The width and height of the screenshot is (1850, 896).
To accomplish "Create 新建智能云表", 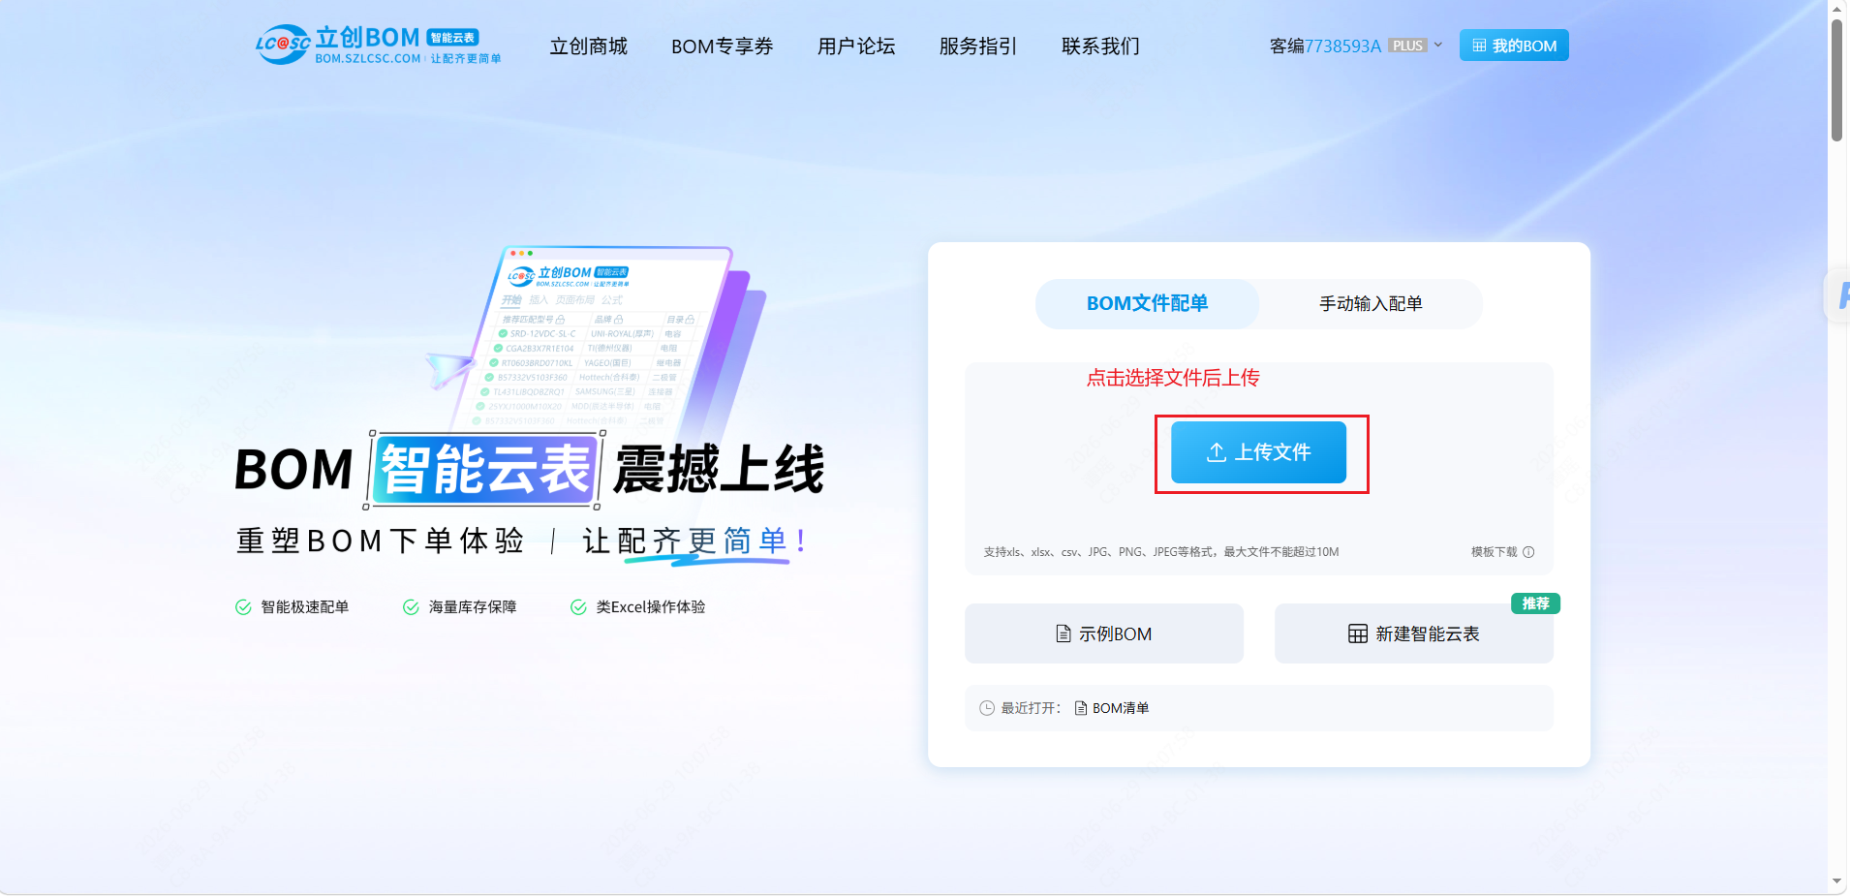I will coord(1414,633).
